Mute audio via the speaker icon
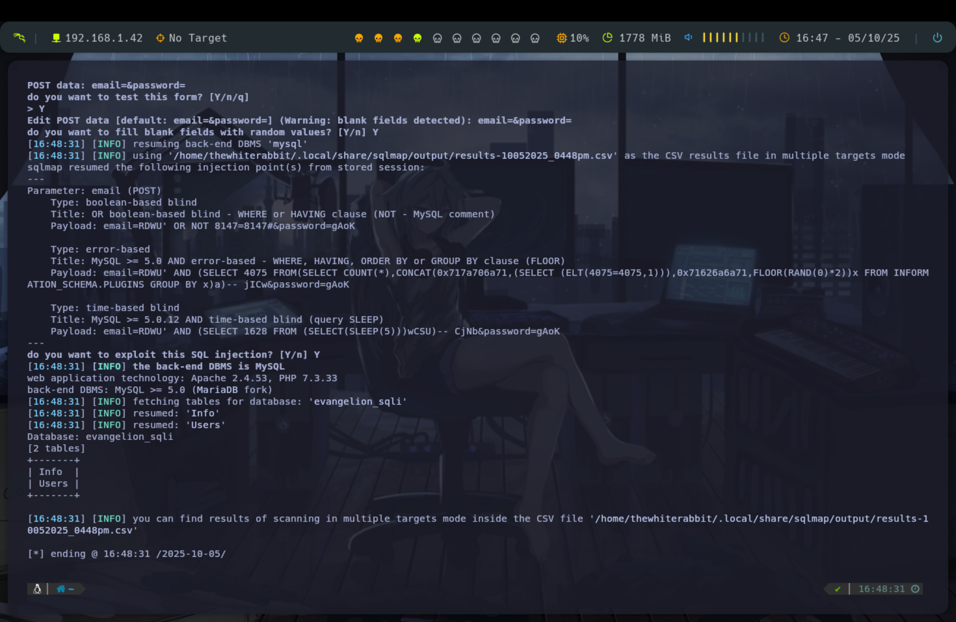956x622 pixels. pyautogui.click(x=688, y=37)
